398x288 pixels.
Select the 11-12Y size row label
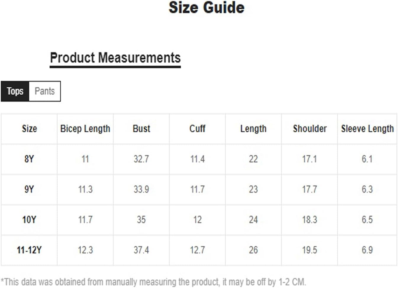(29, 250)
